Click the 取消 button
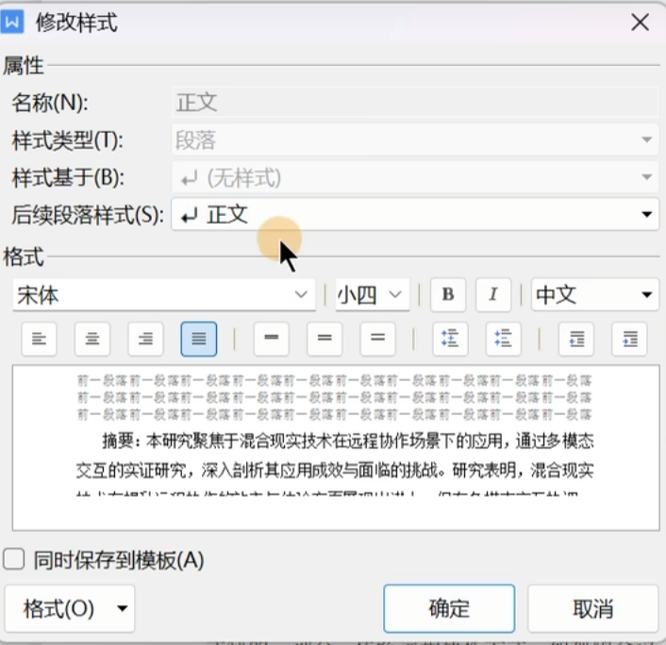This screenshot has height=645, width=666. point(593,608)
